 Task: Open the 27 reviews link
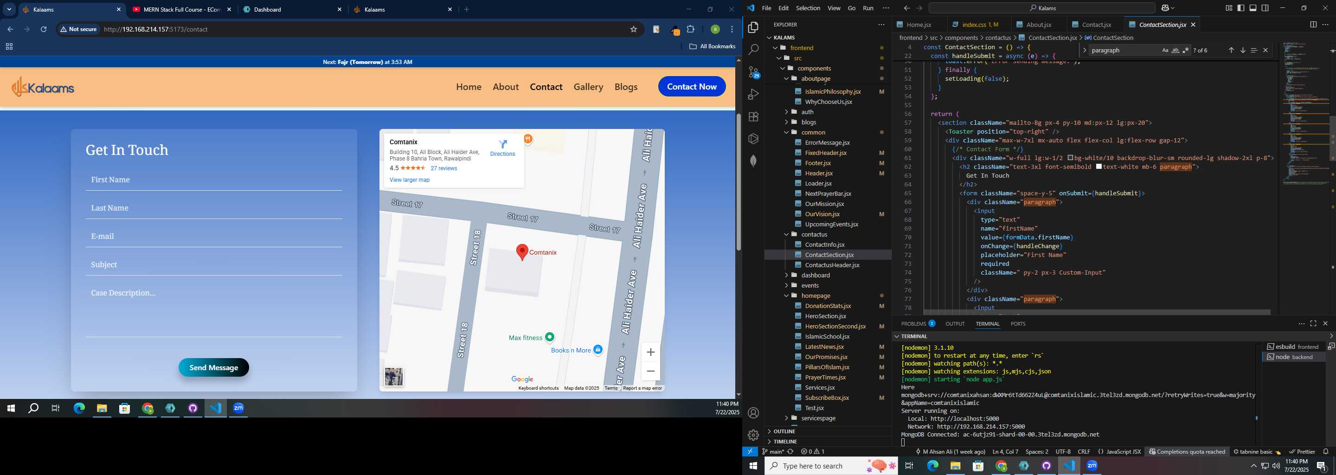pos(444,168)
